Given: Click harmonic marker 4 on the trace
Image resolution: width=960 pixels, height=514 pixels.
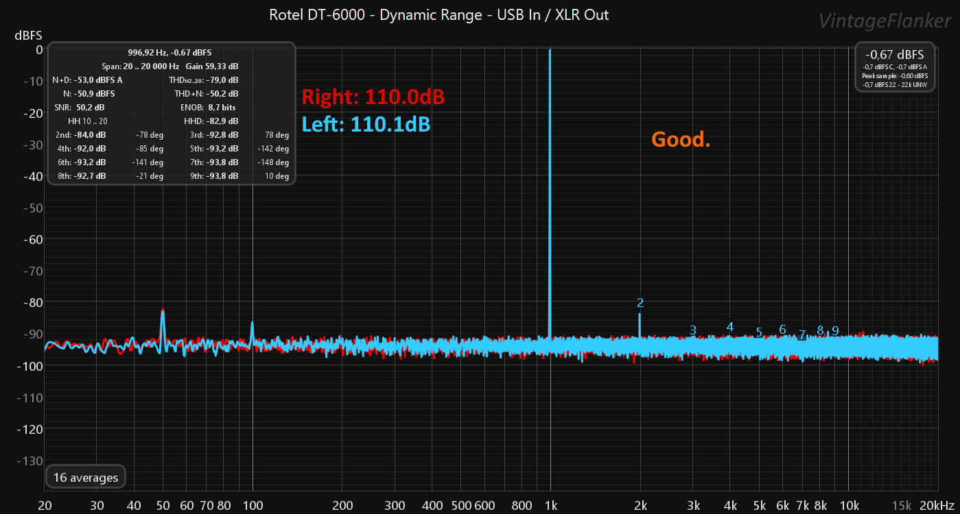Looking at the screenshot, I should 730,327.
